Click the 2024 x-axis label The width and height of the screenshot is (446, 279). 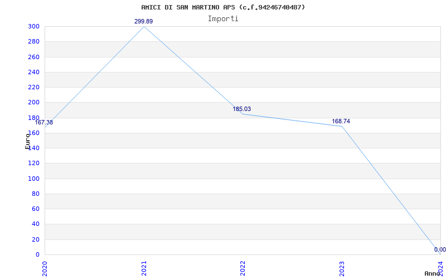(x=440, y=269)
